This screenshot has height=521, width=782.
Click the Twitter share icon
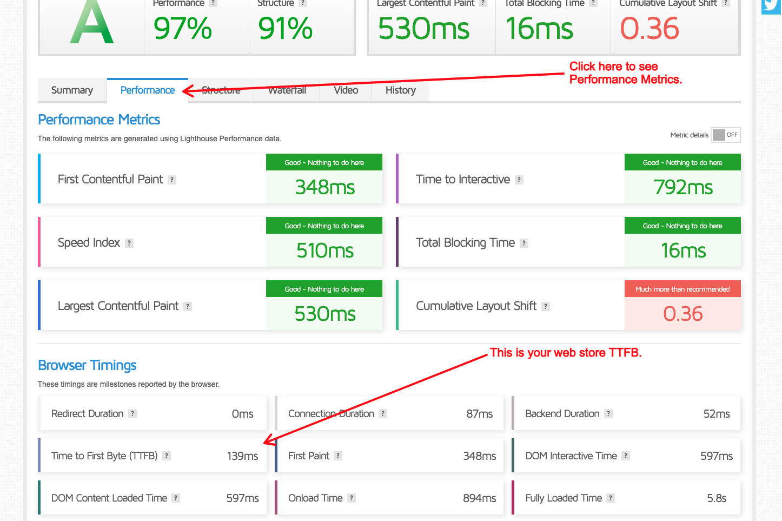(x=771, y=5)
